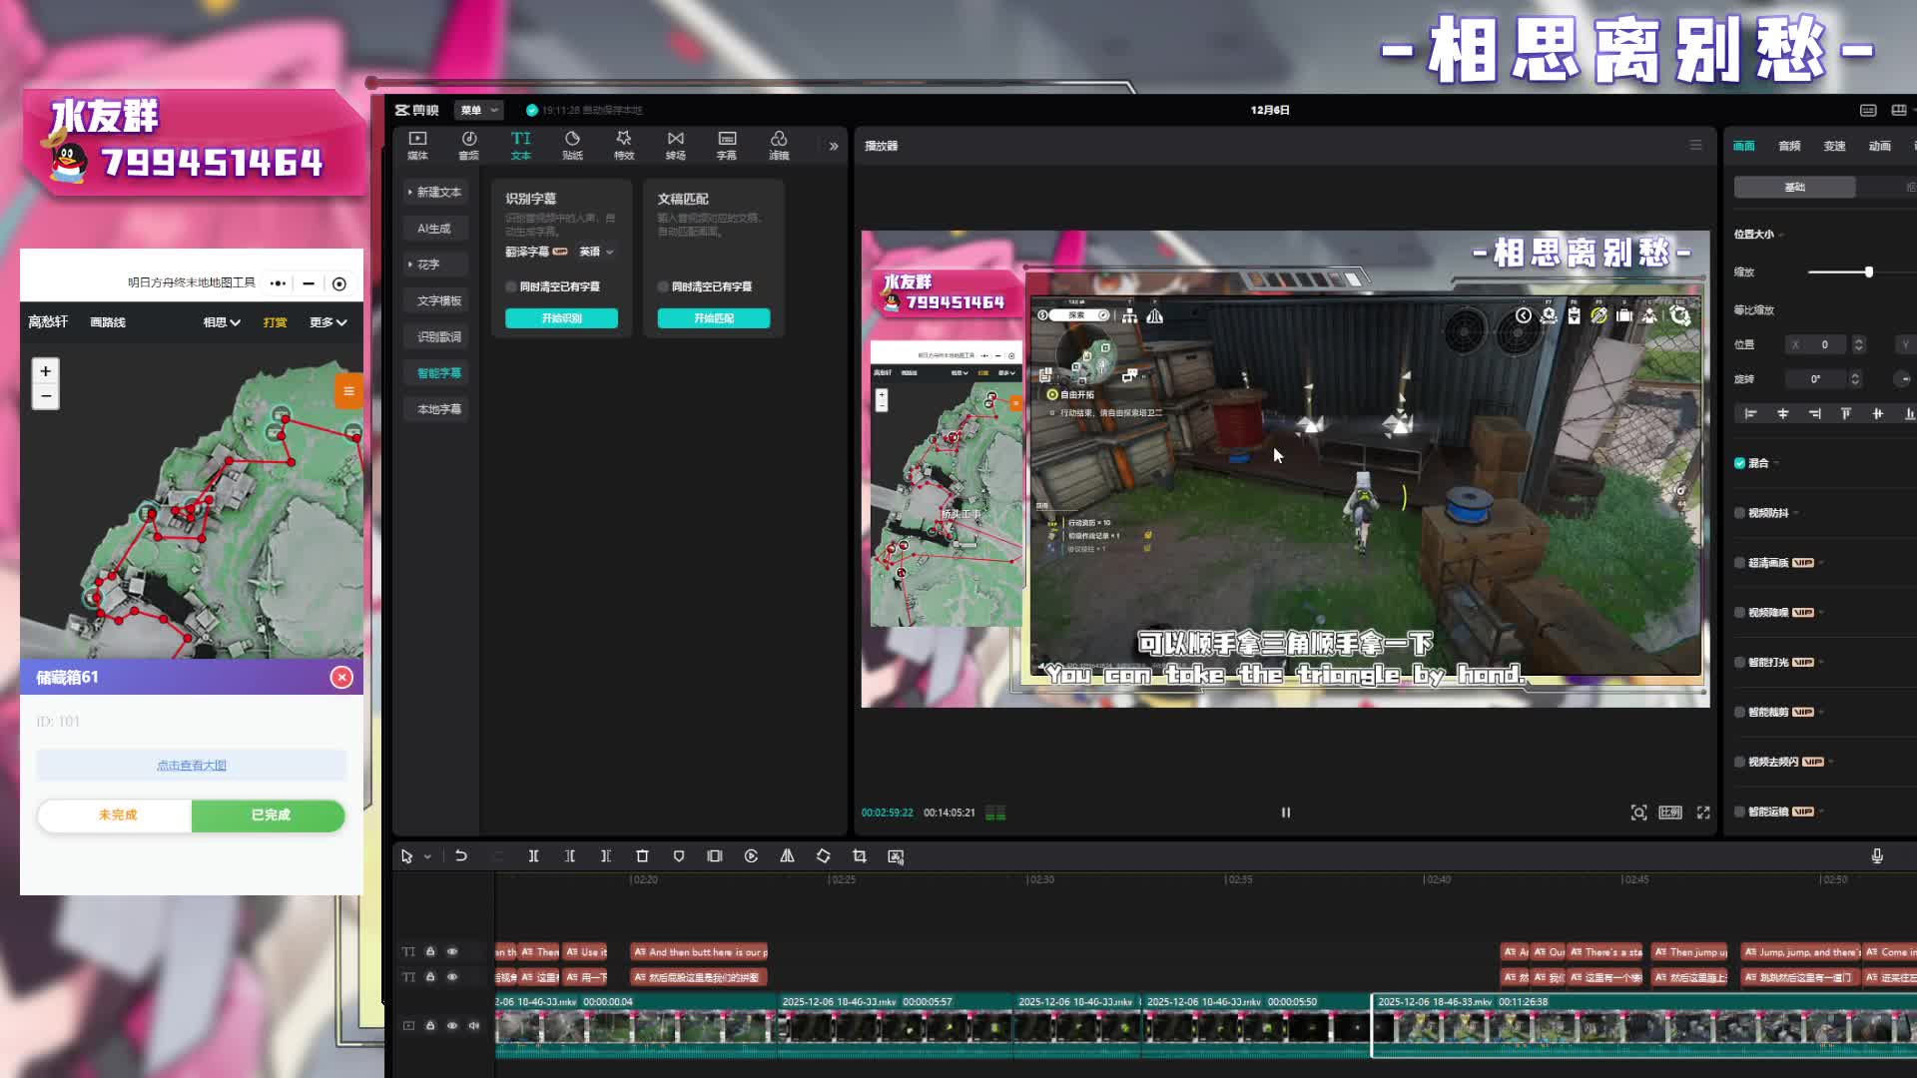This screenshot has height=1078, width=1917.
Task: Toggle the 混合 checkbox
Action: [x=1740, y=463]
